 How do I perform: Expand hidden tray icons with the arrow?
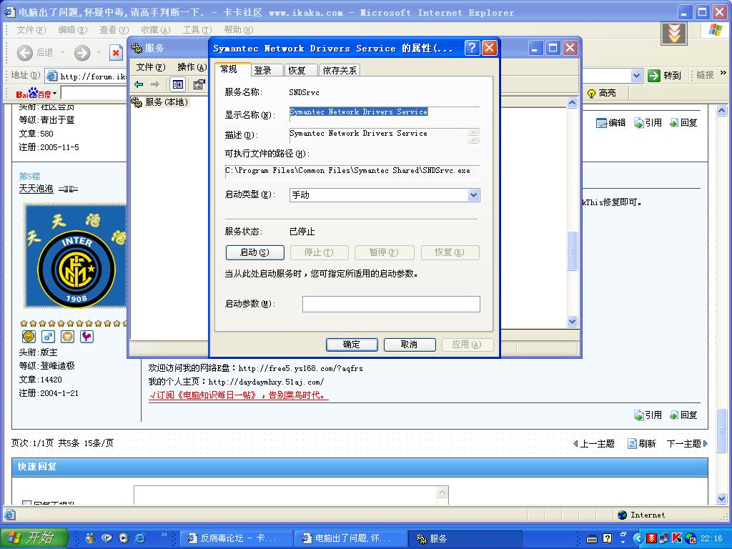click(638, 539)
